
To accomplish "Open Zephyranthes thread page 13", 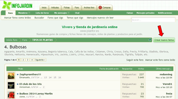I will point(45,77).
